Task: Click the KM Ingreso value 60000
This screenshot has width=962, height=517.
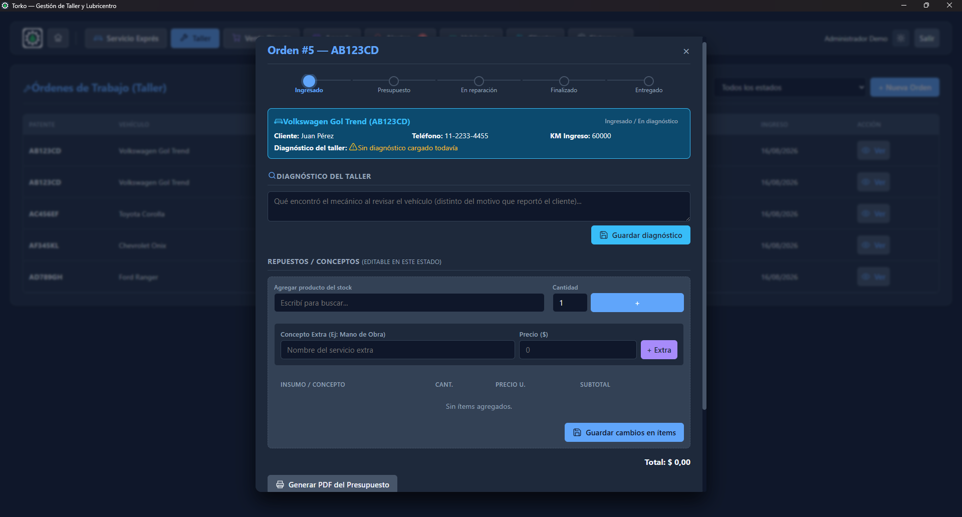Action: point(601,136)
